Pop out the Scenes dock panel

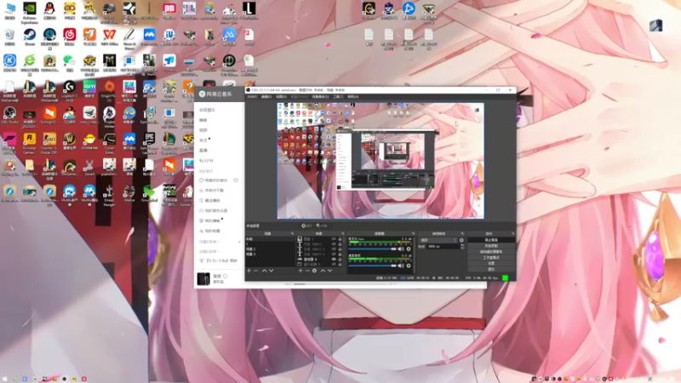coord(292,233)
